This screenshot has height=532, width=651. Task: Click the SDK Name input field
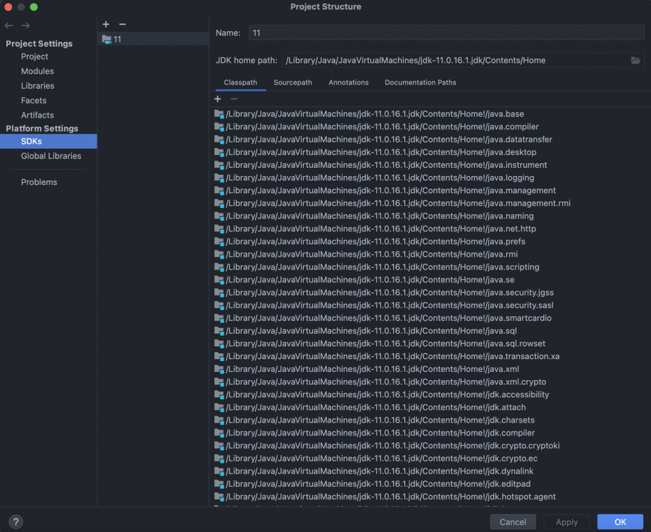point(446,33)
